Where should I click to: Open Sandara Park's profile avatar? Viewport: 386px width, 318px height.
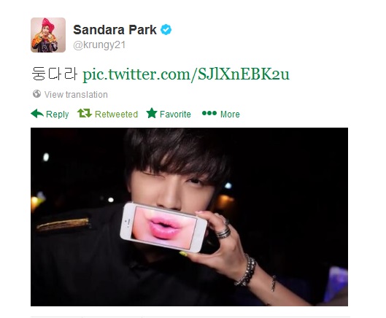pyautogui.click(x=48, y=35)
